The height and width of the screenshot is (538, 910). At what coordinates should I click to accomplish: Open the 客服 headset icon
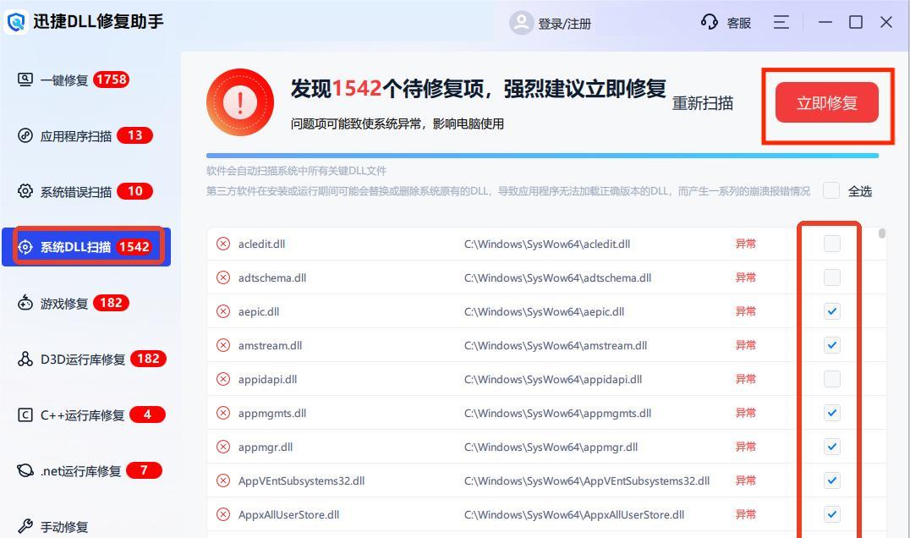click(x=710, y=22)
